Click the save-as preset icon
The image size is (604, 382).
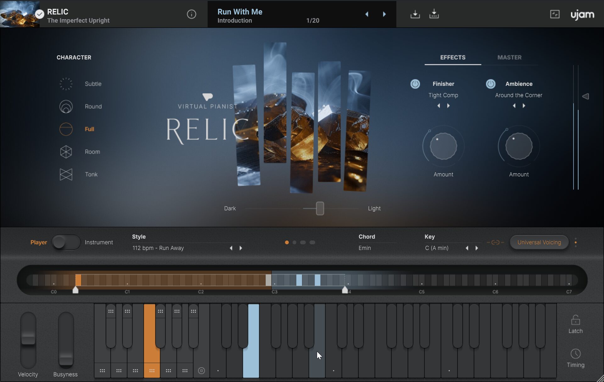point(434,14)
